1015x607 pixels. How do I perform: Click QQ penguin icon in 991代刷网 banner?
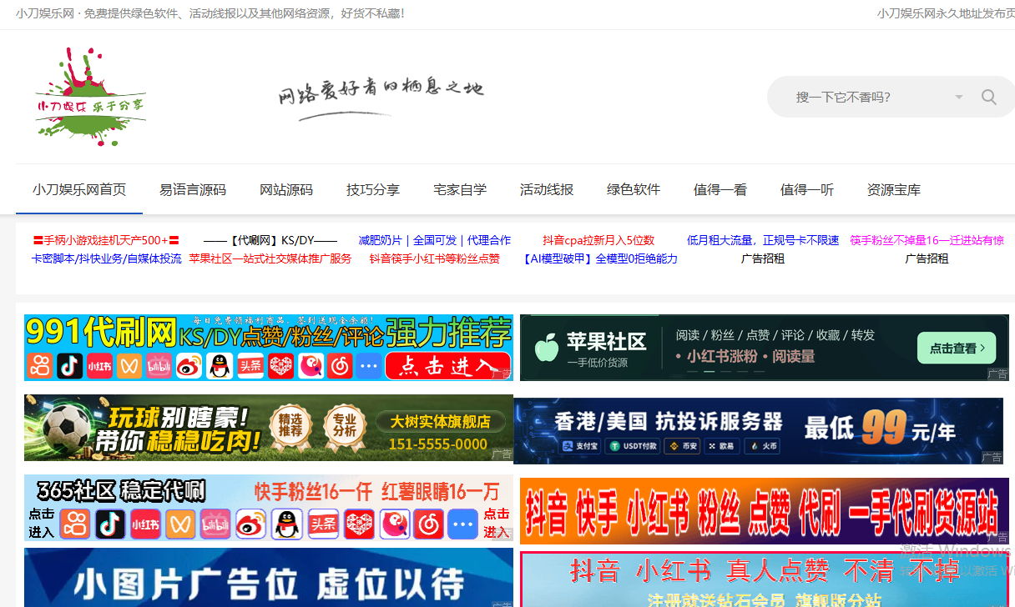219,365
